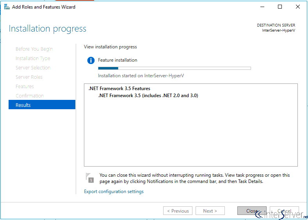Viewport: 308px width, 220px height.
Task: Click 'View installation progress' heading
Action: 110,47
